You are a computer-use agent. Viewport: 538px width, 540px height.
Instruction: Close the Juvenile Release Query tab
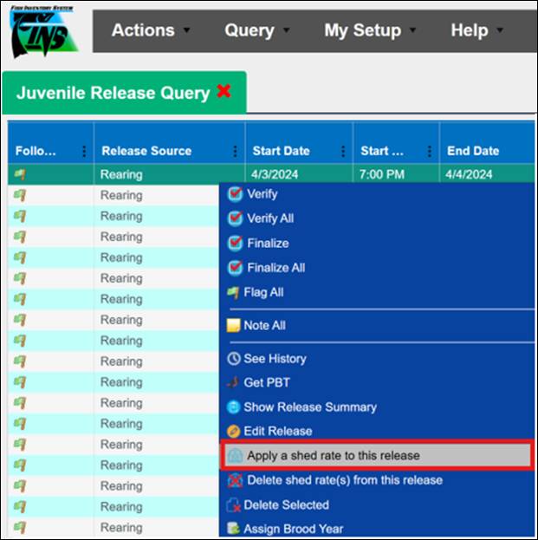tap(224, 92)
